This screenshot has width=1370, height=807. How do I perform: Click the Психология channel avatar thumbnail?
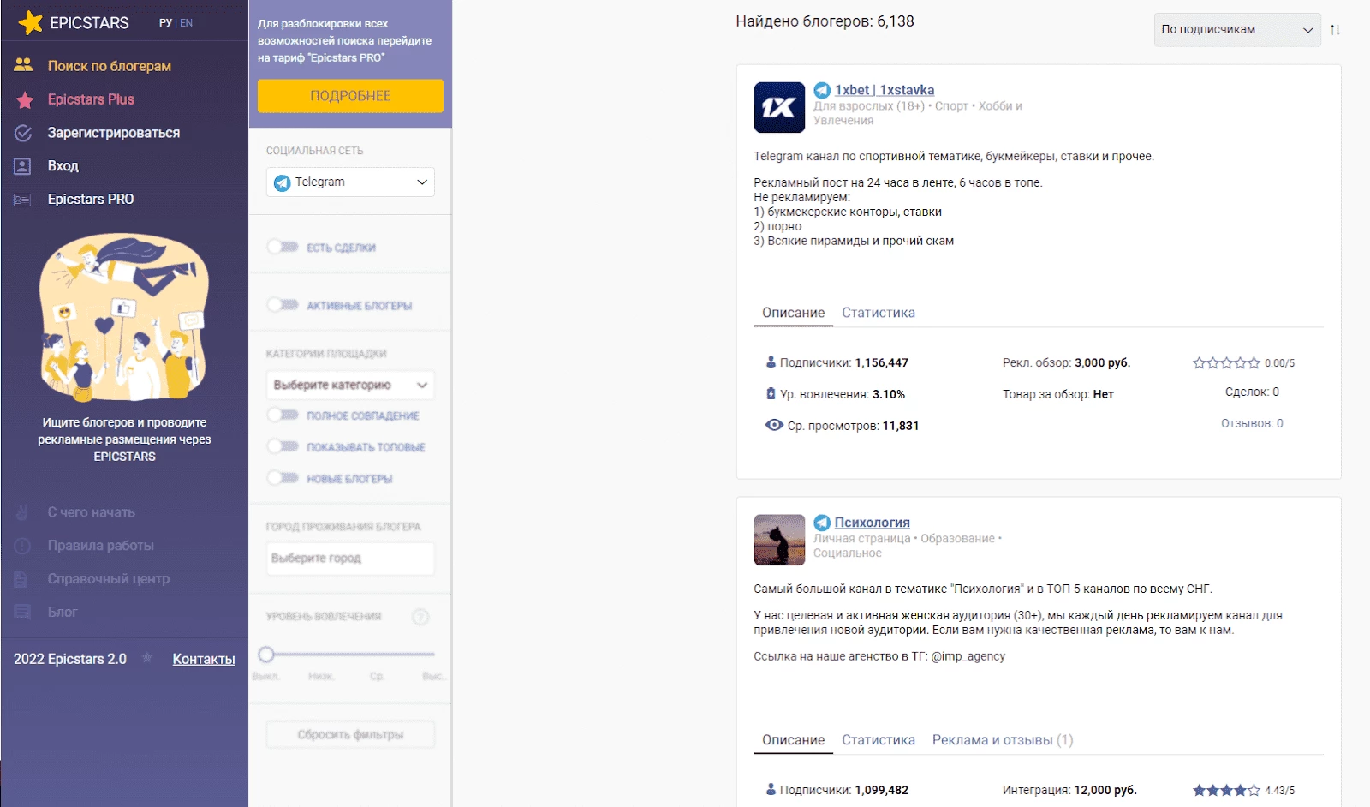click(x=779, y=540)
